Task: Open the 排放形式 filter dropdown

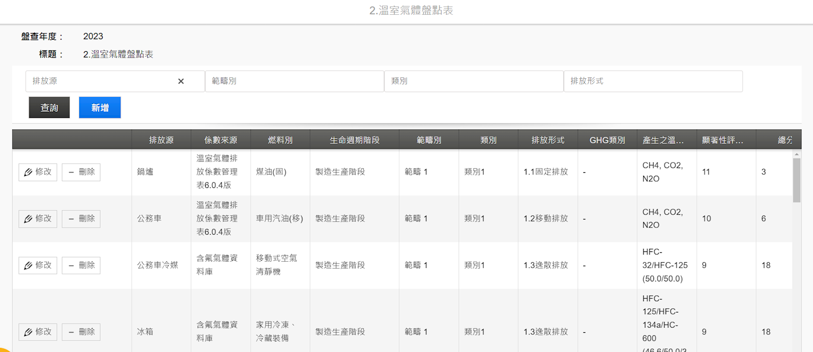Action: [653, 81]
